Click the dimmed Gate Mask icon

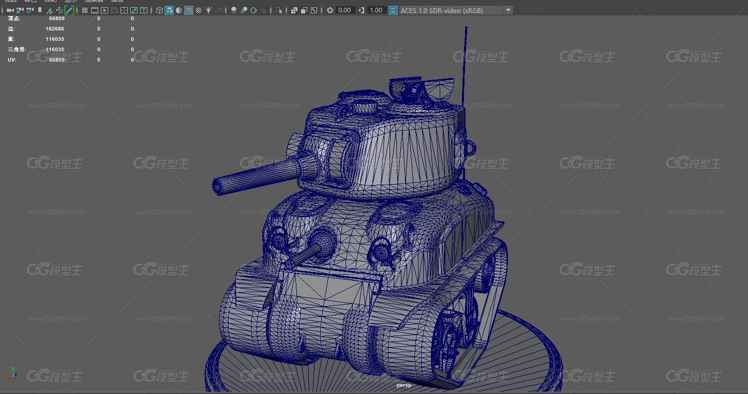click(x=114, y=10)
